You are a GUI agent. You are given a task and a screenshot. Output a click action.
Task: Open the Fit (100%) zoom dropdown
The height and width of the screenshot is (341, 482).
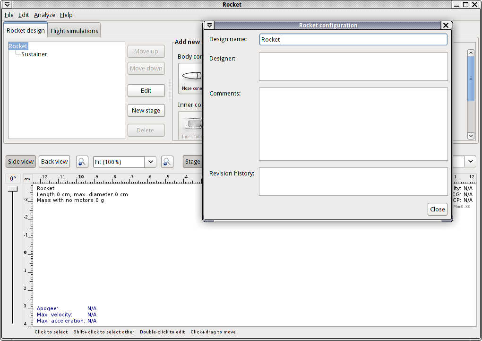coord(150,162)
